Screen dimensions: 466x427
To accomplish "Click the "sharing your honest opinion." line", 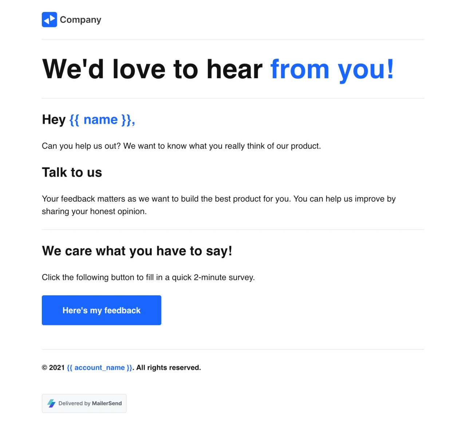I will (94, 211).
